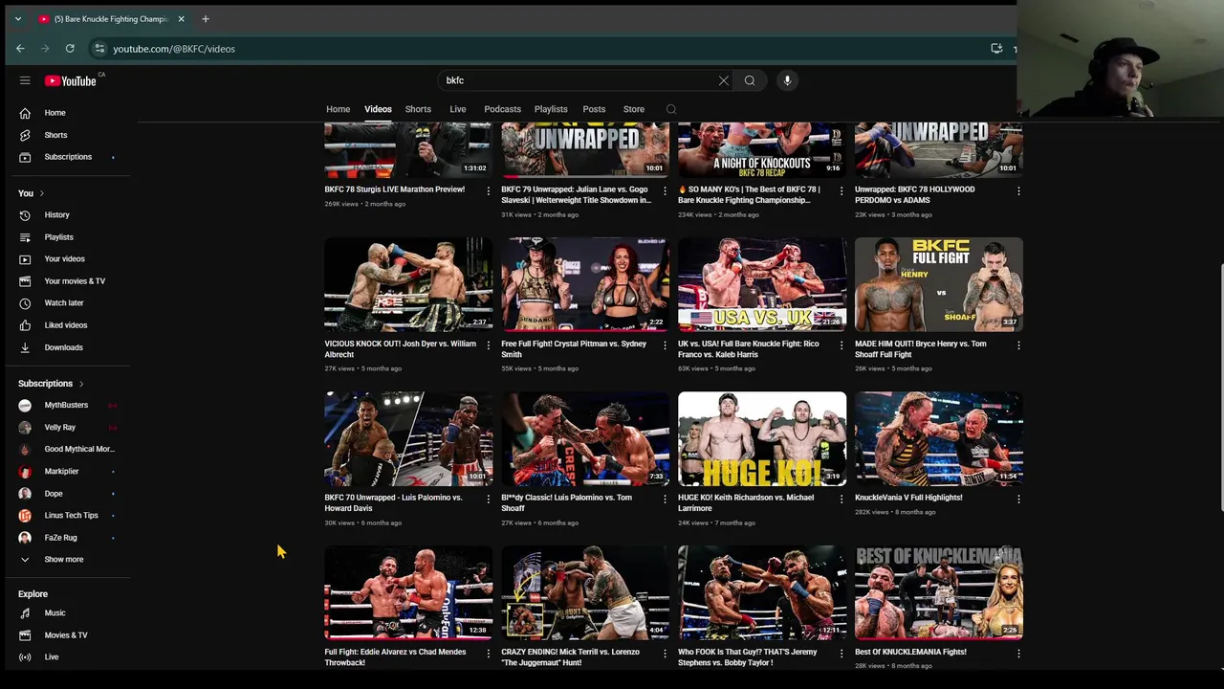Open options menu for Josh Dyer vs. William Albrecht

click(488, 344)
